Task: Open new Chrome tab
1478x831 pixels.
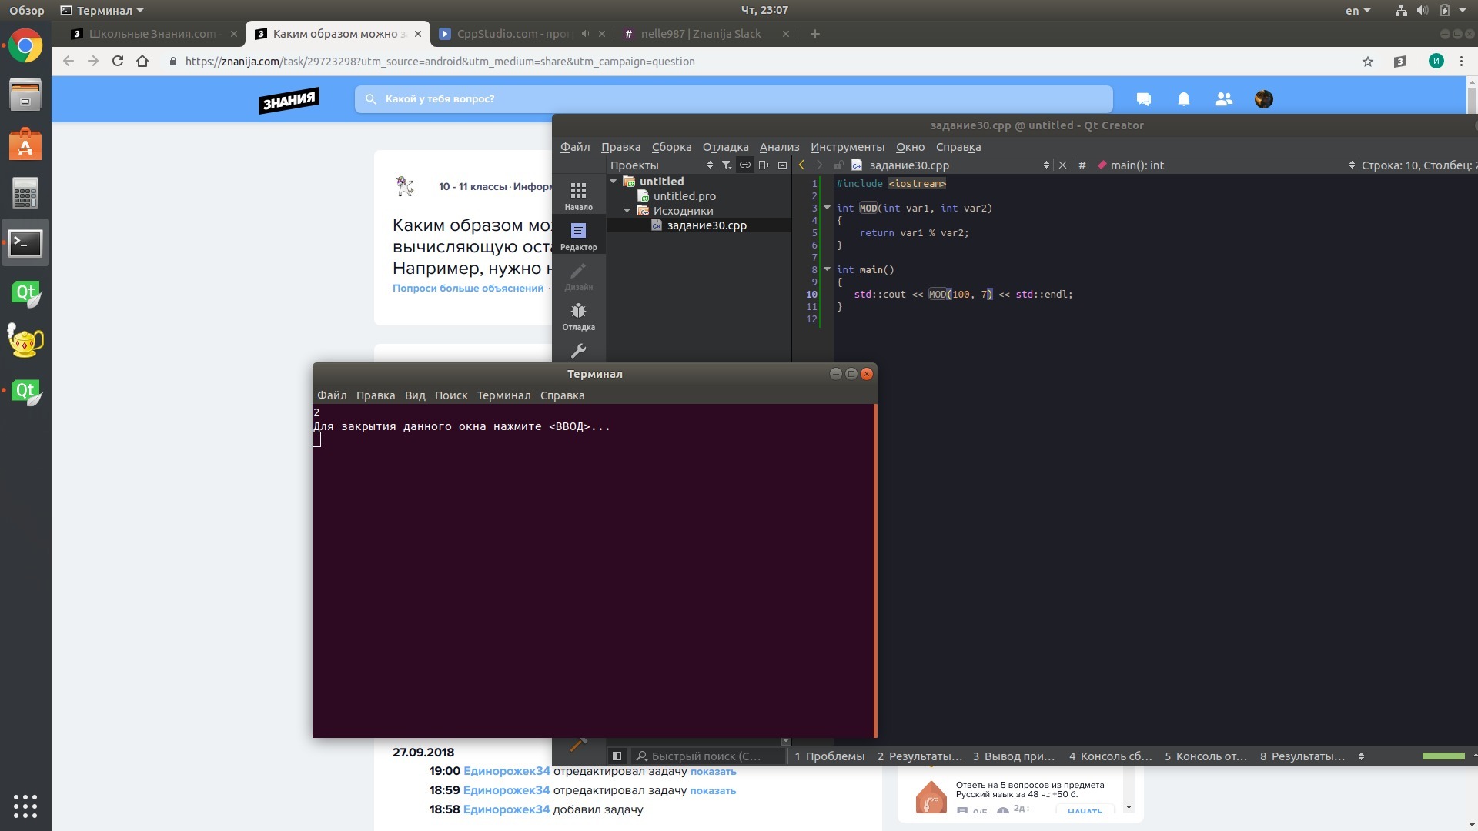Action: (x=815, y=34)
